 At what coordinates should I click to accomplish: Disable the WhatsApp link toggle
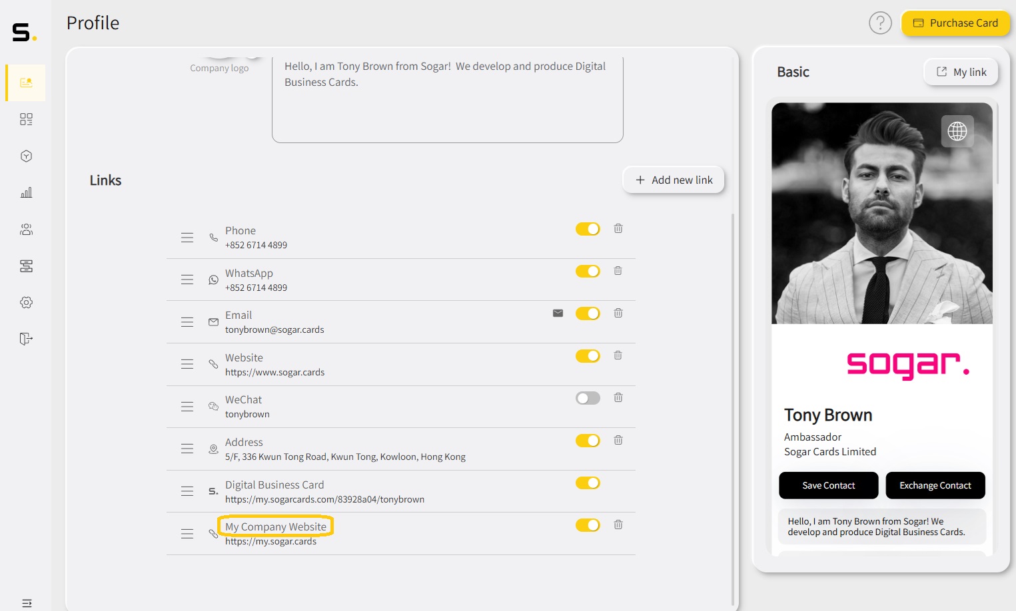tap(588, 272)
